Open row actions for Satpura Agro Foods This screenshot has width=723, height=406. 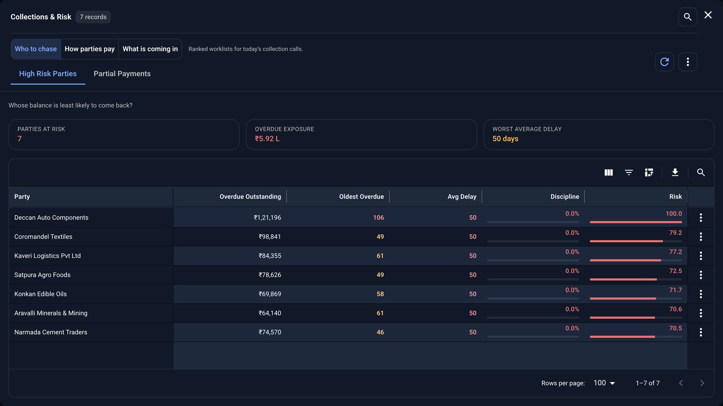[701, 275]
